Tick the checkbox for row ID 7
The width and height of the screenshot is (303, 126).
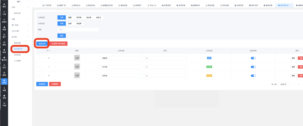pyautogui.click(x=39, y=67)
